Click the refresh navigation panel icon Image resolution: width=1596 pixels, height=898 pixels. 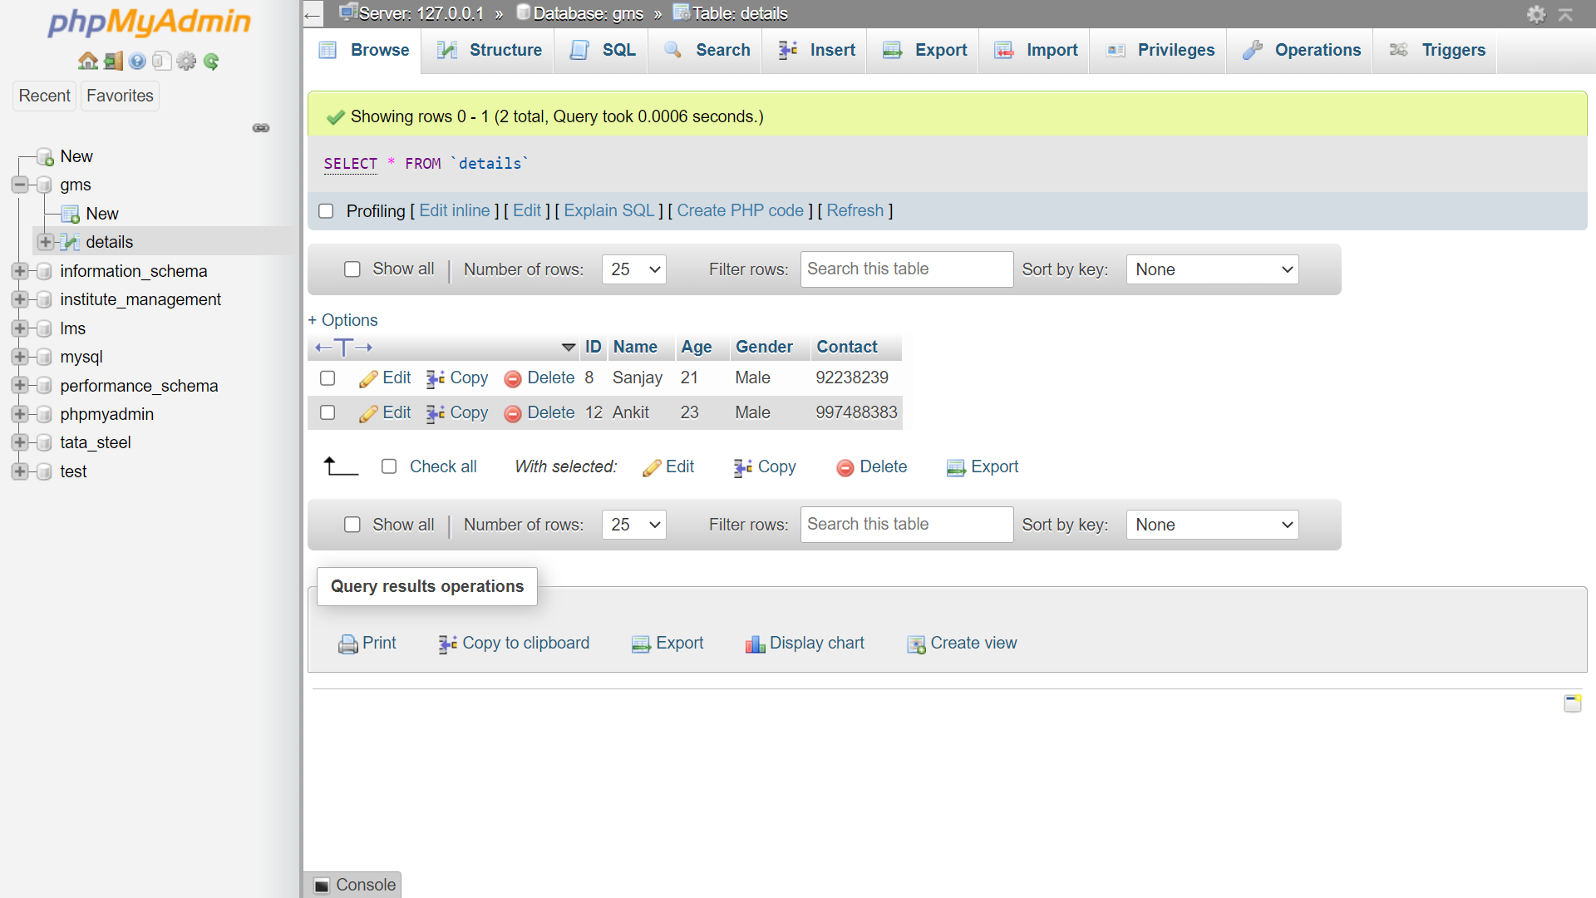[x=213, y=61]
